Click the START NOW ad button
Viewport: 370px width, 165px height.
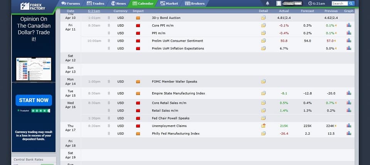point(34,100)
